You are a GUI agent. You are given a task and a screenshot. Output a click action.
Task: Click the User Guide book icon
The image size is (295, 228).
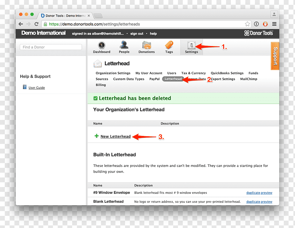pos(25,87)
